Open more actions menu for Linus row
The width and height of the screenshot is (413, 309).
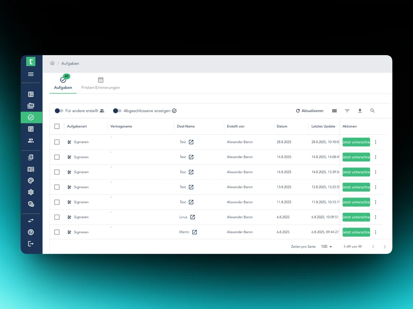(376, 217)
